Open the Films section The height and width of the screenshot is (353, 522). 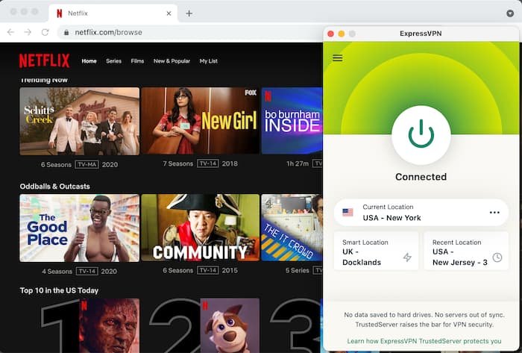pos(137,61)
